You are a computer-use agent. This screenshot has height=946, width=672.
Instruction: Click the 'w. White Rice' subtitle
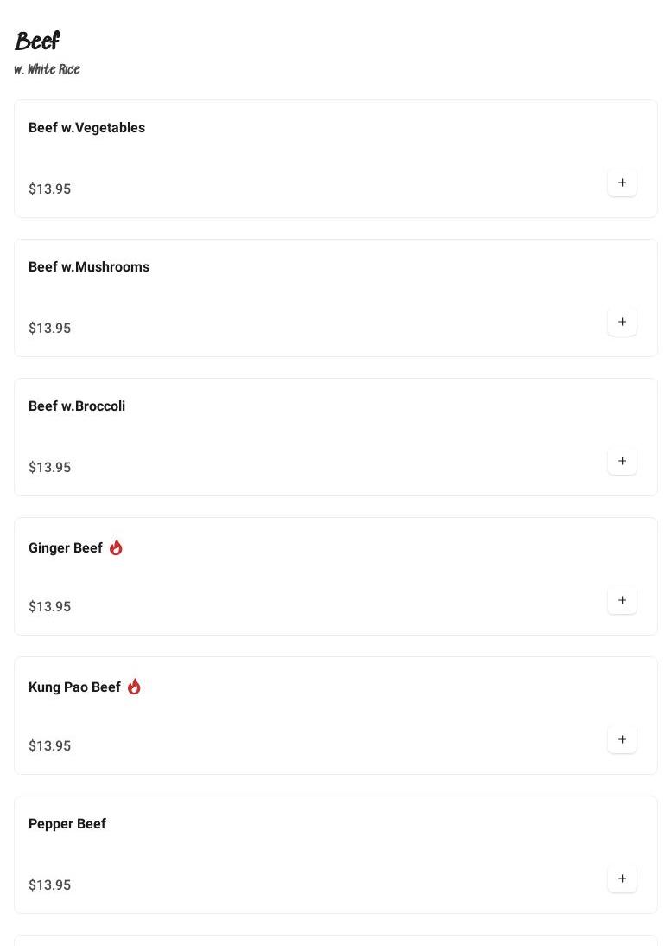point(48,69)
